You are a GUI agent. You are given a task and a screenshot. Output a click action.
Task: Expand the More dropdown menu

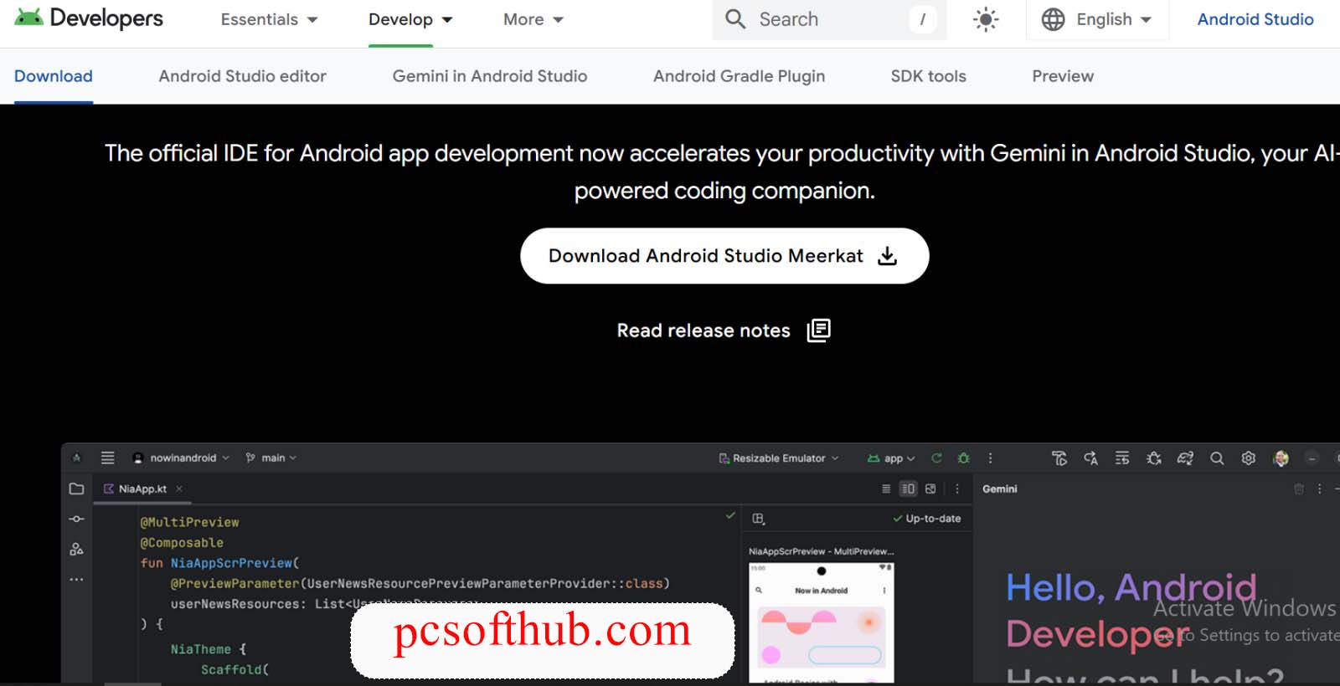(533, 19)
